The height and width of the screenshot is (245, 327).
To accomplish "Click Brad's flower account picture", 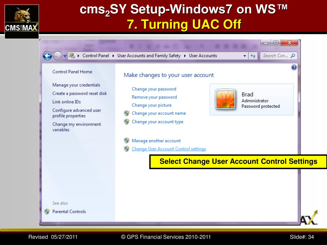I will pyautogui.click(x=225, y=100).
